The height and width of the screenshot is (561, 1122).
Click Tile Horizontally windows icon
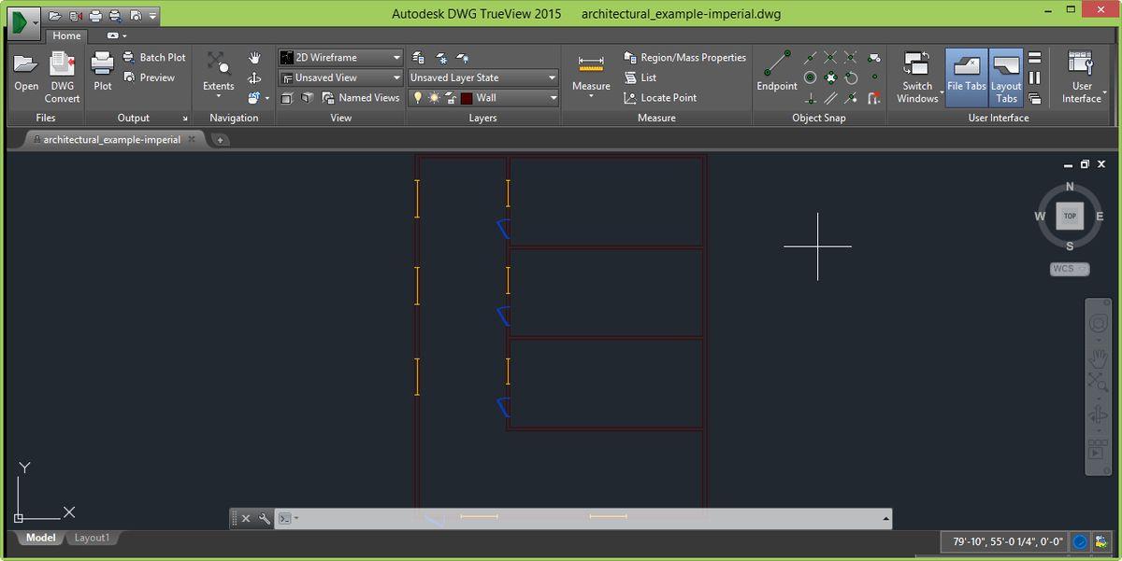click(1035, 58)
